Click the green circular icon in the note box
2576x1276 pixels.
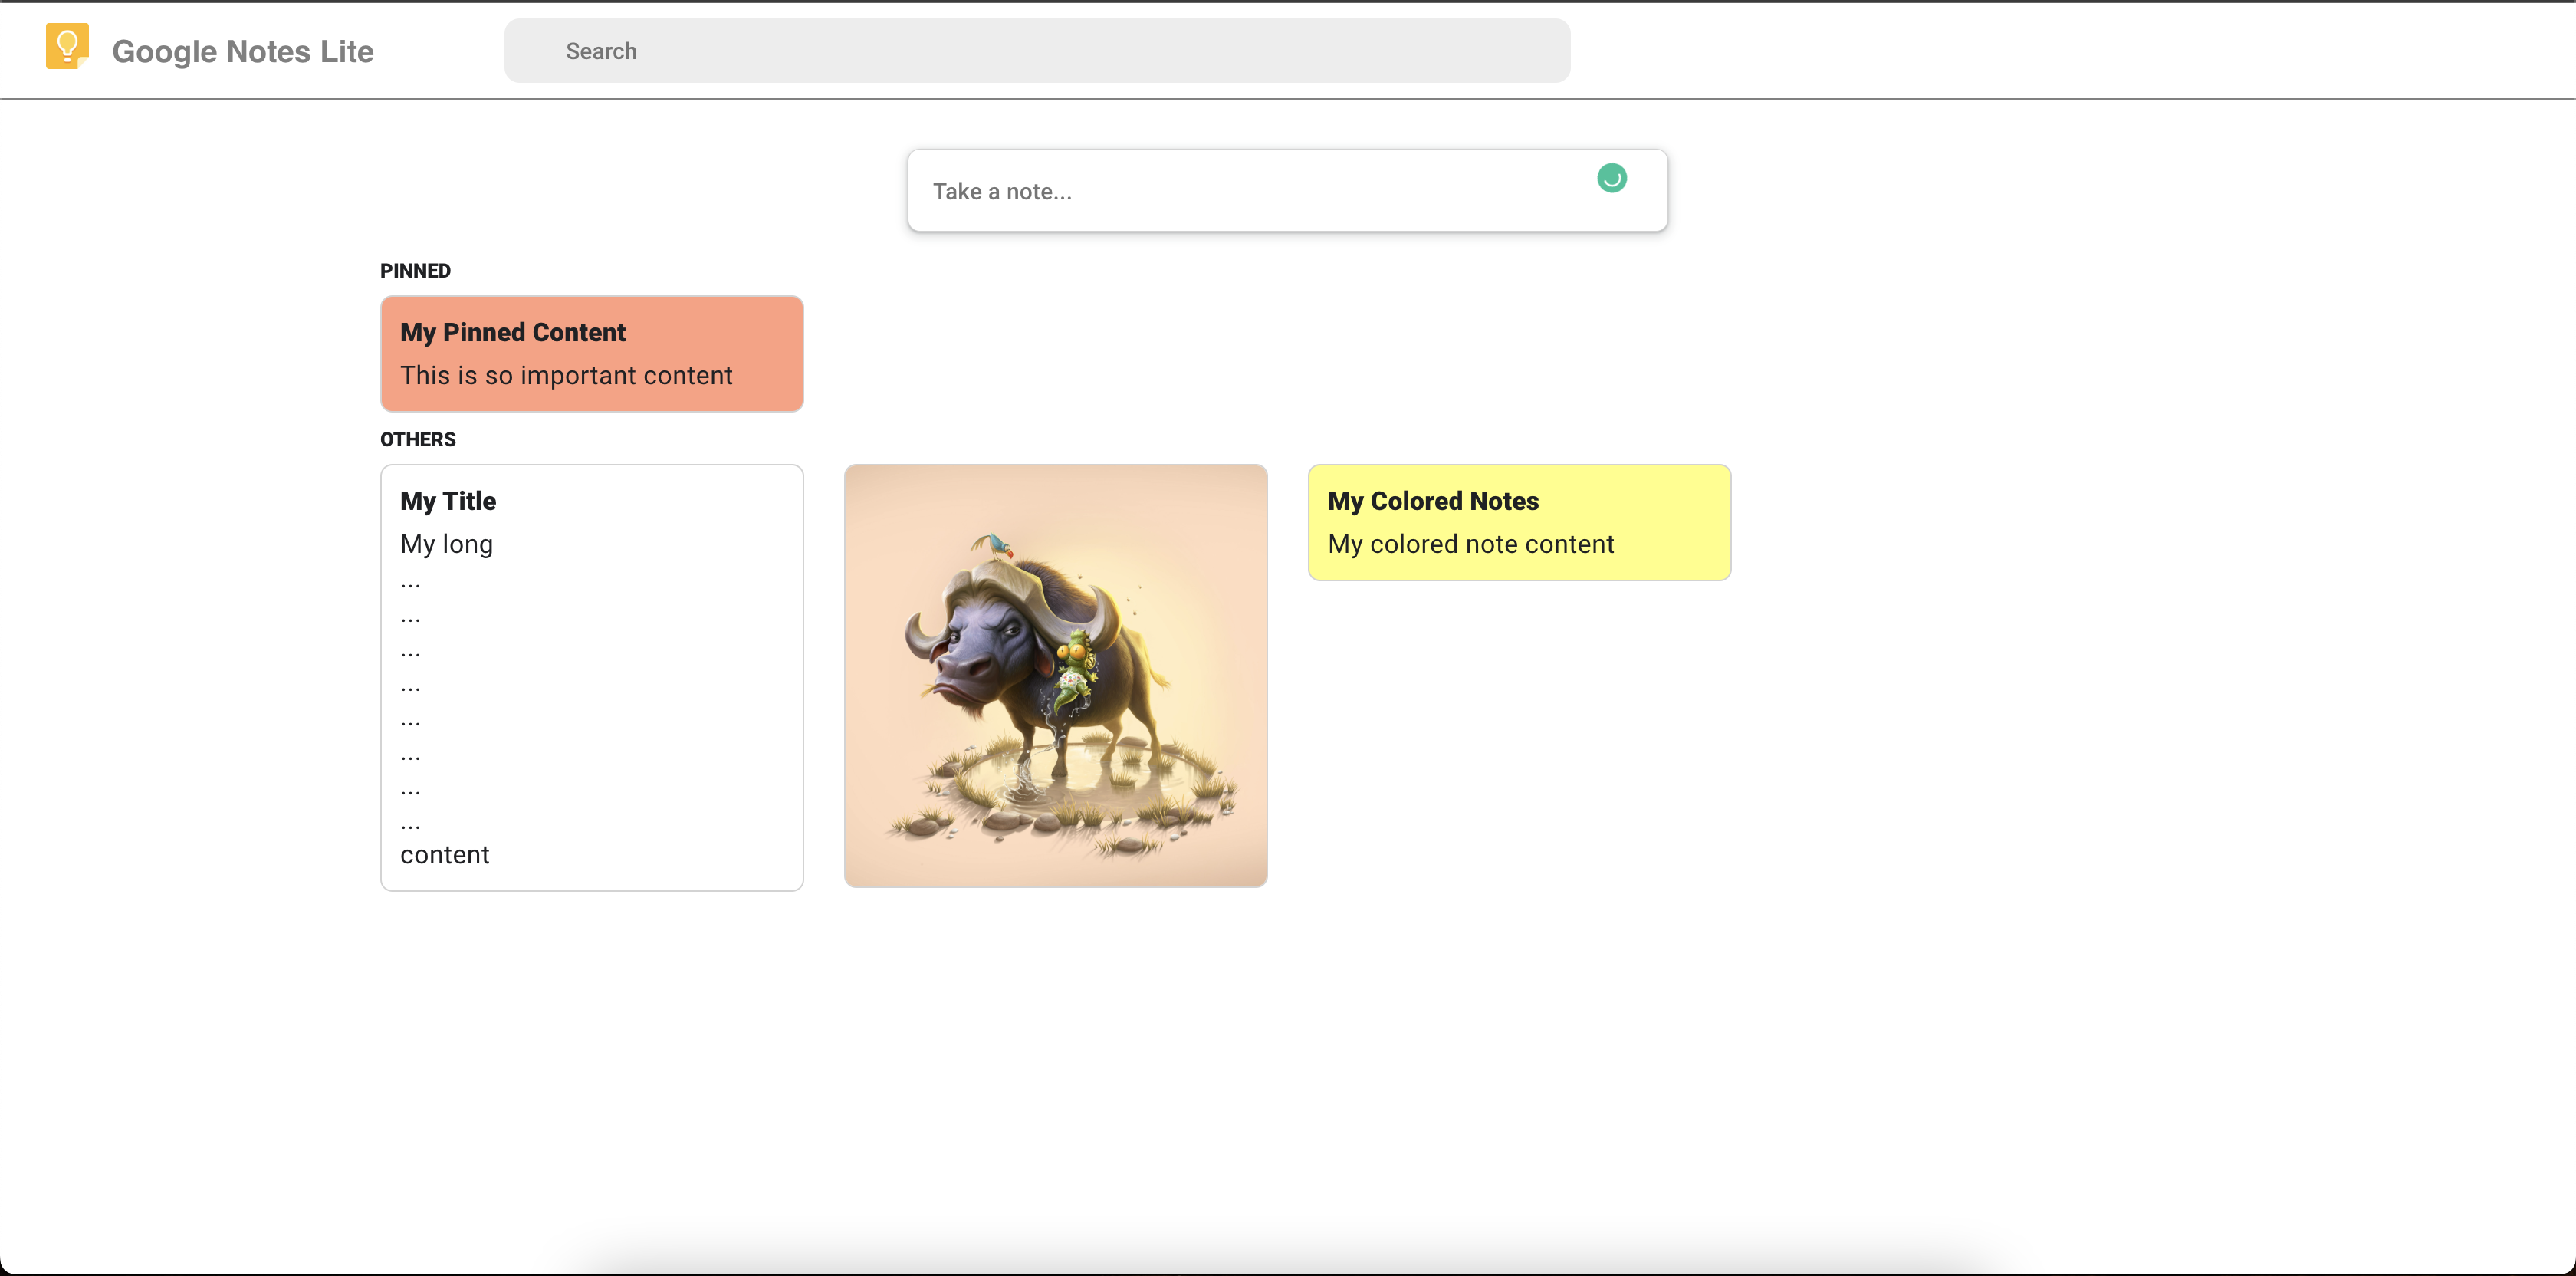pos(1611,178)
